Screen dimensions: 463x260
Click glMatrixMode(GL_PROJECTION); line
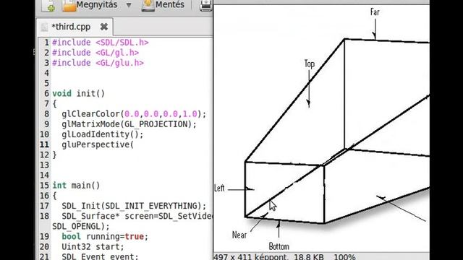point(129,124)
